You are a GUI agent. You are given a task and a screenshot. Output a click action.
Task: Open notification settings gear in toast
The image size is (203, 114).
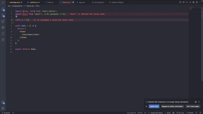[196, 102]
